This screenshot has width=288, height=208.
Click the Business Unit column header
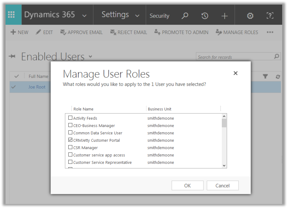tap(159, 109)
